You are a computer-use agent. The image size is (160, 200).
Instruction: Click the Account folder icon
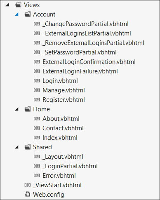coord(28,14)
